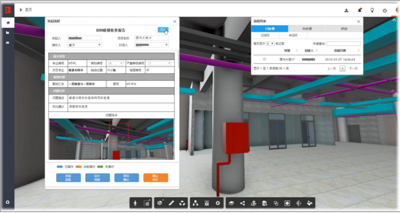Open the folder icon in left sidebar
Viewport: 400px width, 213px height.
point(8,33)
